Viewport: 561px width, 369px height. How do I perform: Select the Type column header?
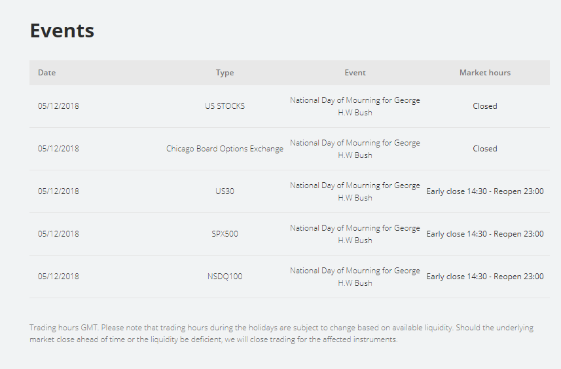click(225, 73)
